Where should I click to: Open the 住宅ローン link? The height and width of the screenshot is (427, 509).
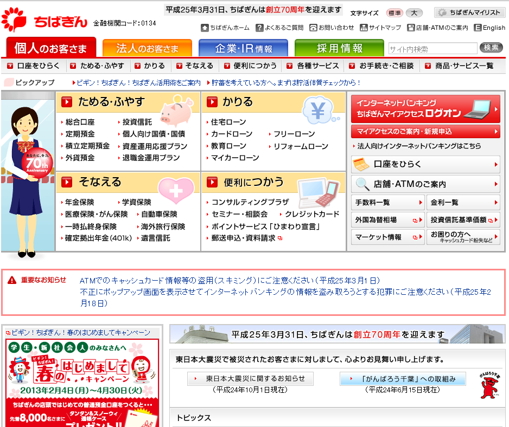[x=228, y=122]
